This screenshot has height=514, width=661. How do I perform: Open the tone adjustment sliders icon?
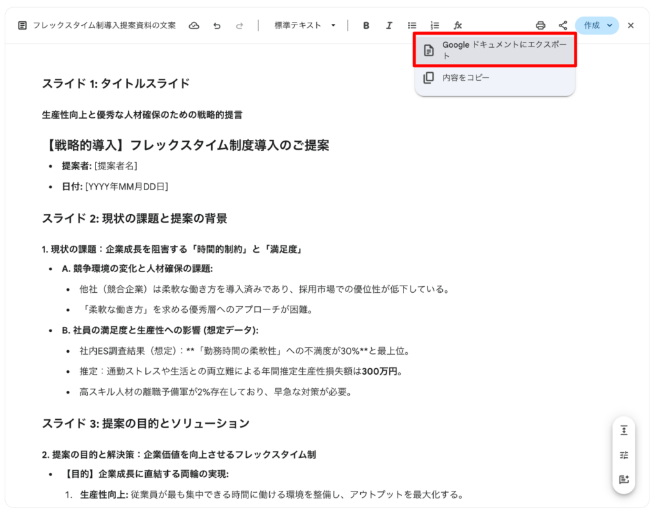(x=624, y=455)
